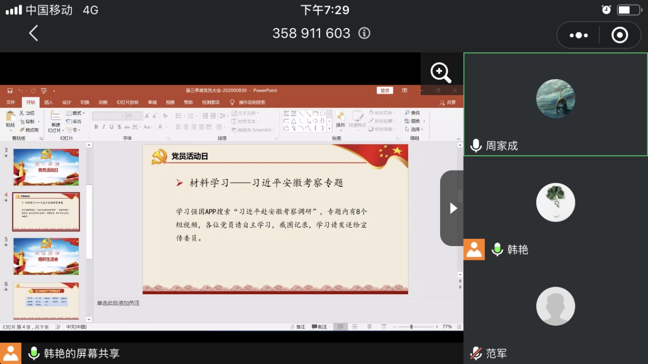
Task: Adjust the zoom slider in status bar
Action: [412, 327]
